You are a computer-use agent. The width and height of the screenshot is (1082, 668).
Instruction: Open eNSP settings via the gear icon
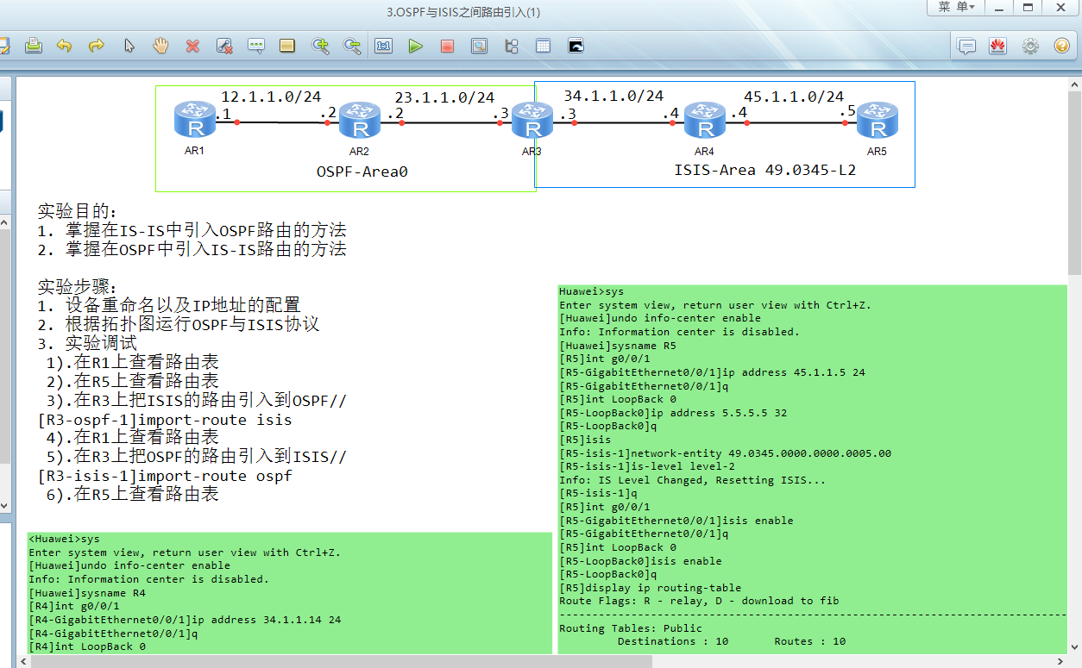pyautogui.click(x=1029, y=46)
